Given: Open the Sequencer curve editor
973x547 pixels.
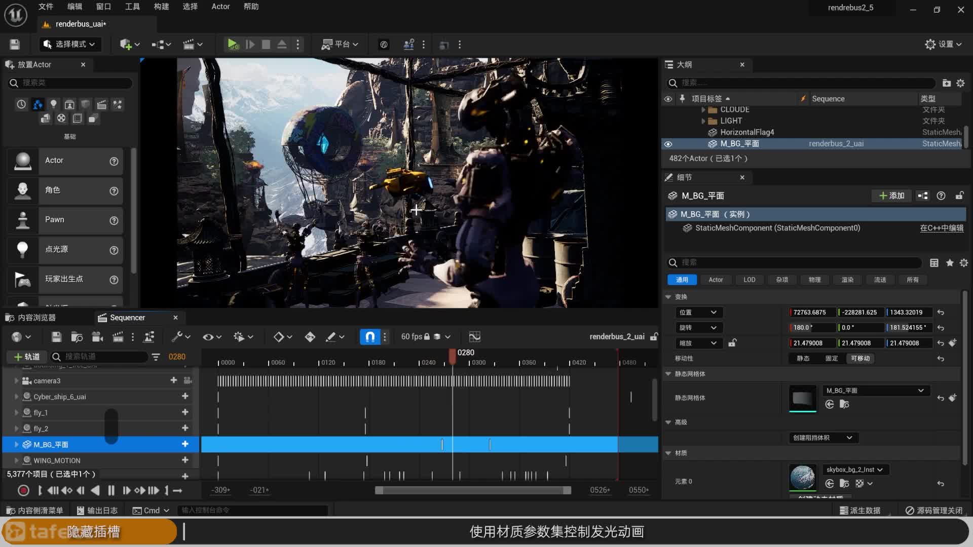Looking at the screenshot, I should (475, 337).
